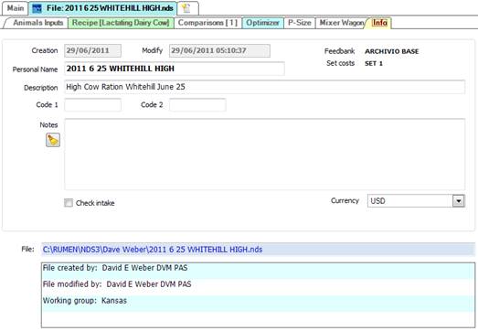
Task: Click inside the Notes text area
Action: pyautogui.click(x=265, y=154)
